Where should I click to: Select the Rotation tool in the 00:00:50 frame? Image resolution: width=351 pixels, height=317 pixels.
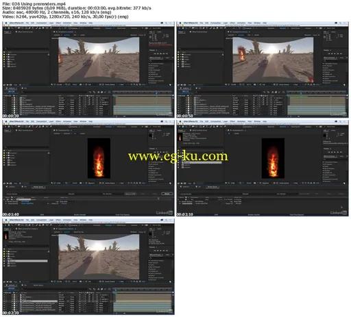coord(190,28)
